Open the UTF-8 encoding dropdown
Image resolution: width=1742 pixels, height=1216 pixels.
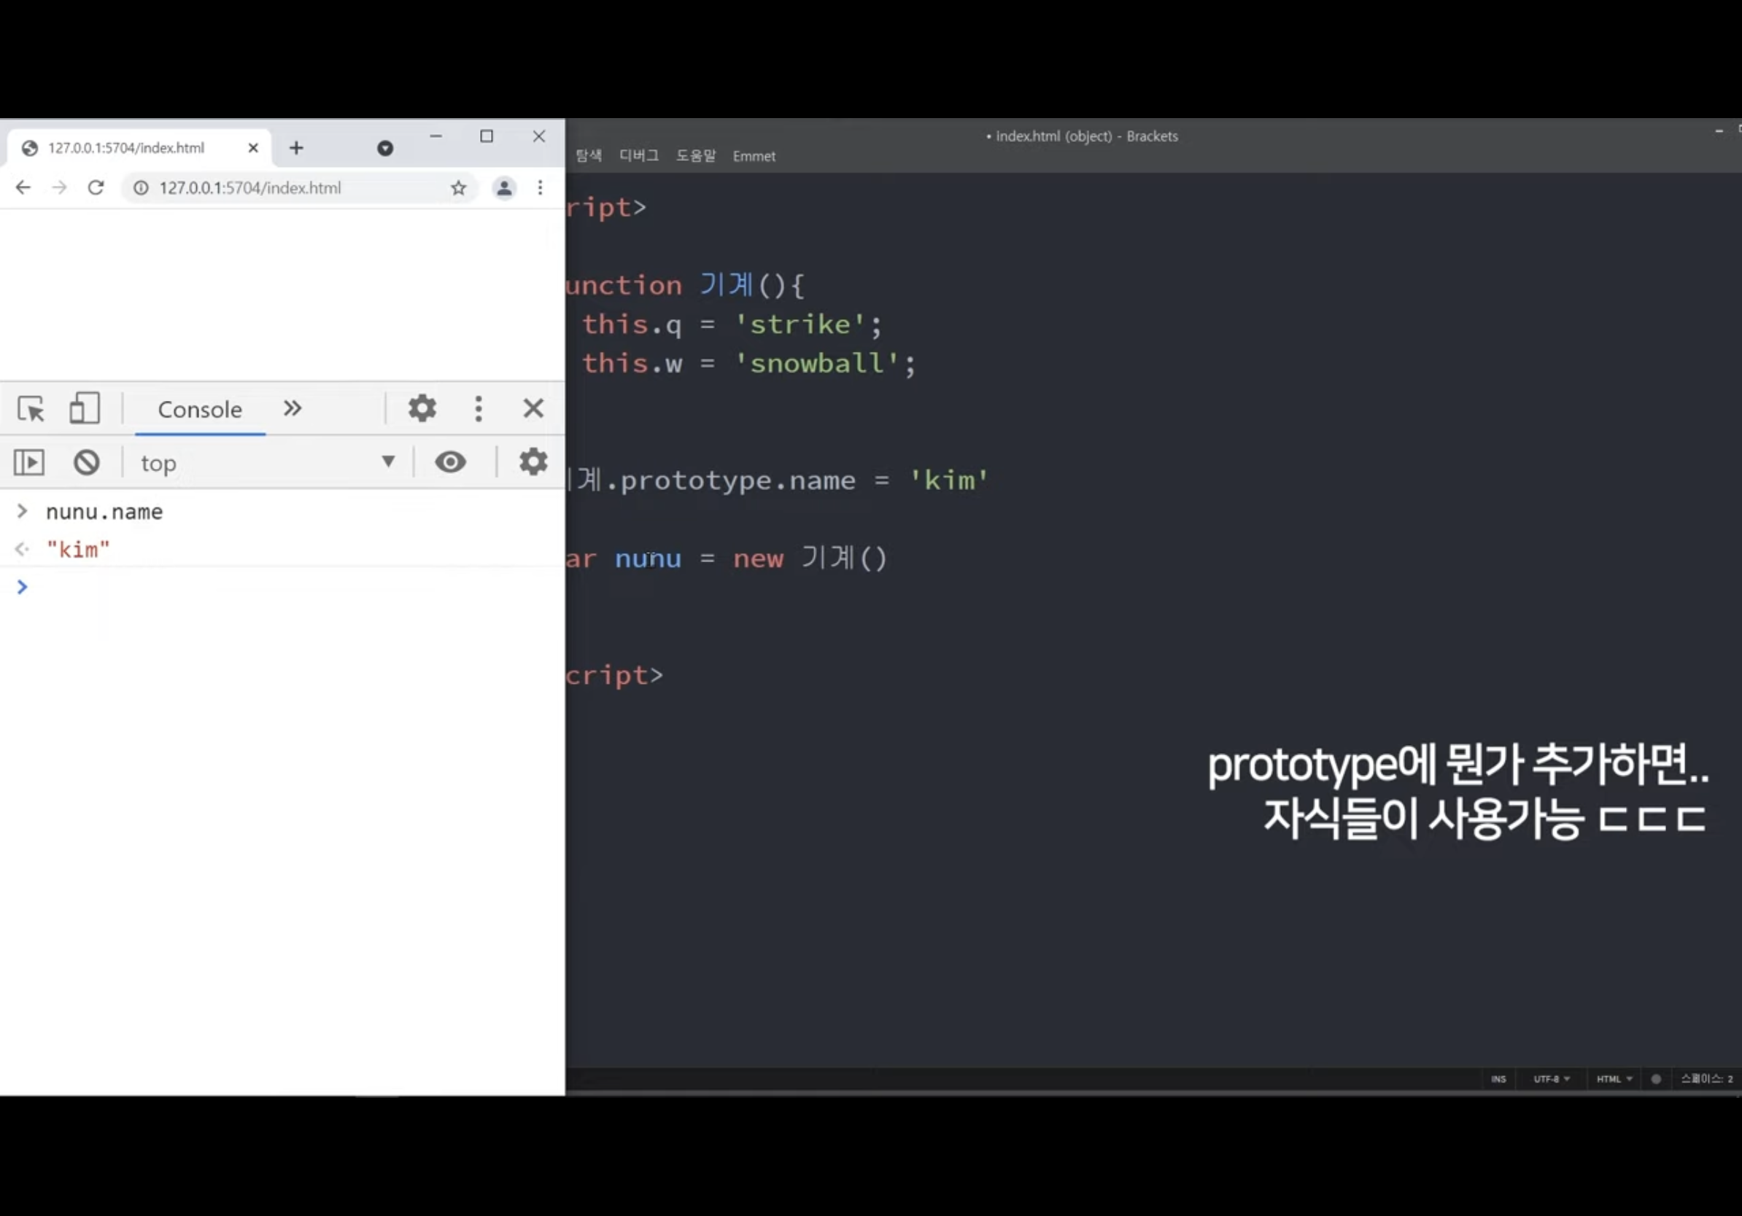click(1551, 1079)
